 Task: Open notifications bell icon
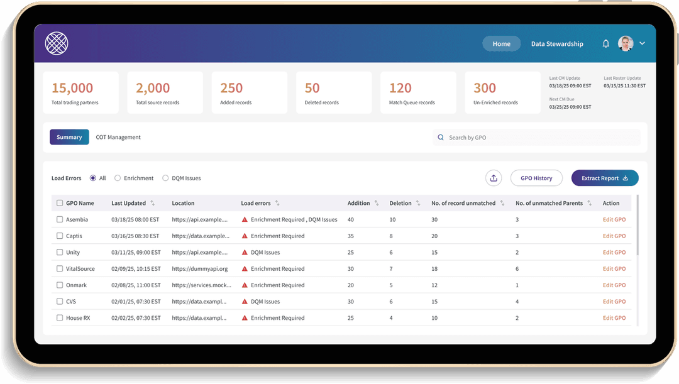click(605, 43)
